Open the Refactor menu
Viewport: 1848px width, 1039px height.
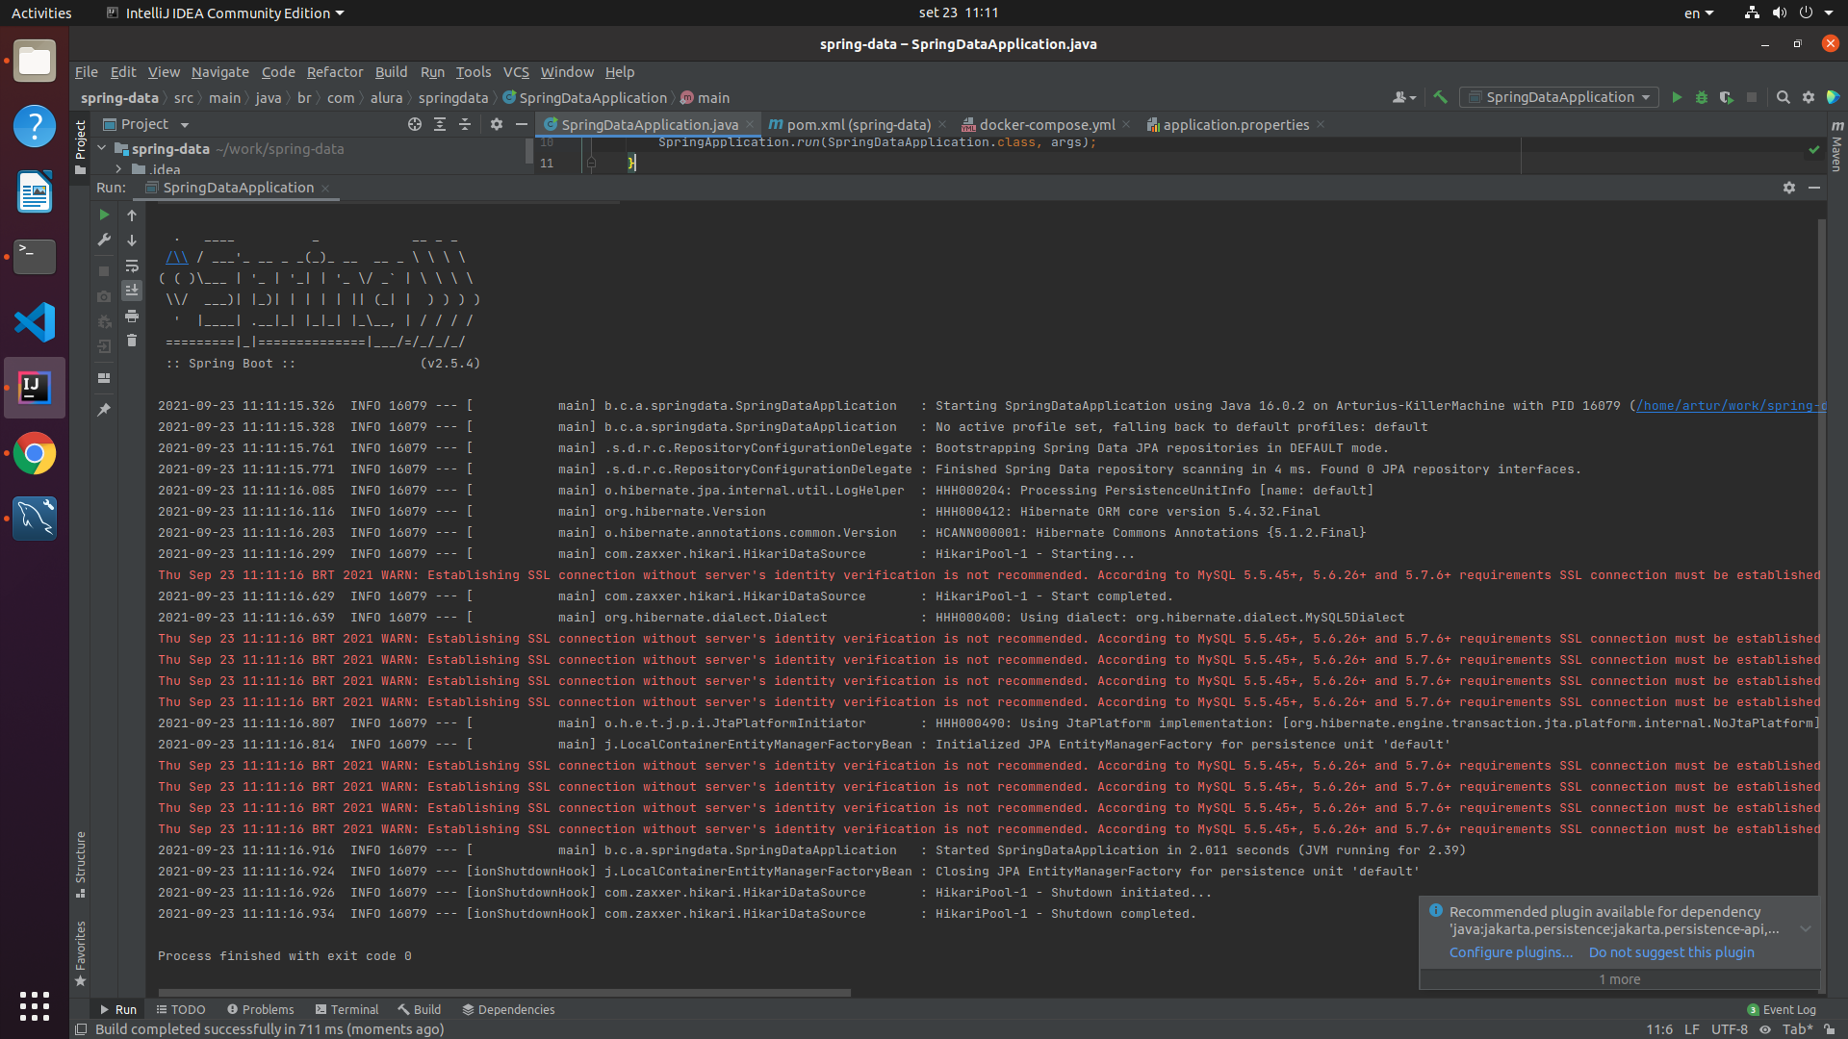coord(335,72)
